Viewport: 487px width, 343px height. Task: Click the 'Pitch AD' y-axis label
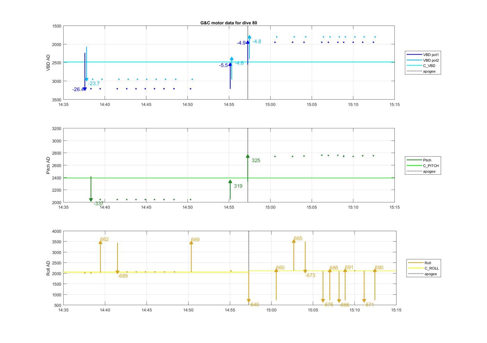click(x=48, y=166)
